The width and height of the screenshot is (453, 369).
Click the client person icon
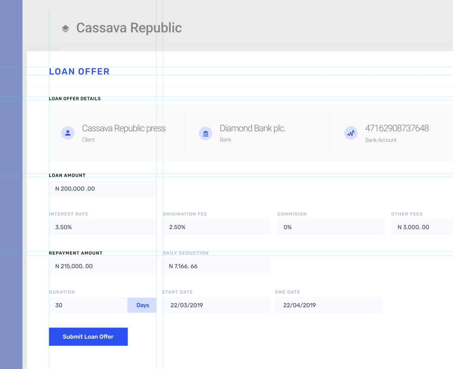(68, 133)
